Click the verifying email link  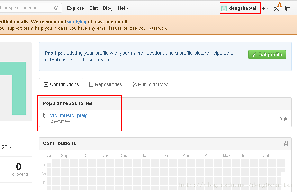point(77,22)
